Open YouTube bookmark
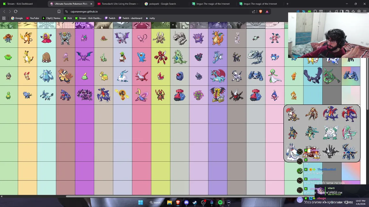Image resolution: width=369 pixels, height=207 pixels. [x=32, y=18]
